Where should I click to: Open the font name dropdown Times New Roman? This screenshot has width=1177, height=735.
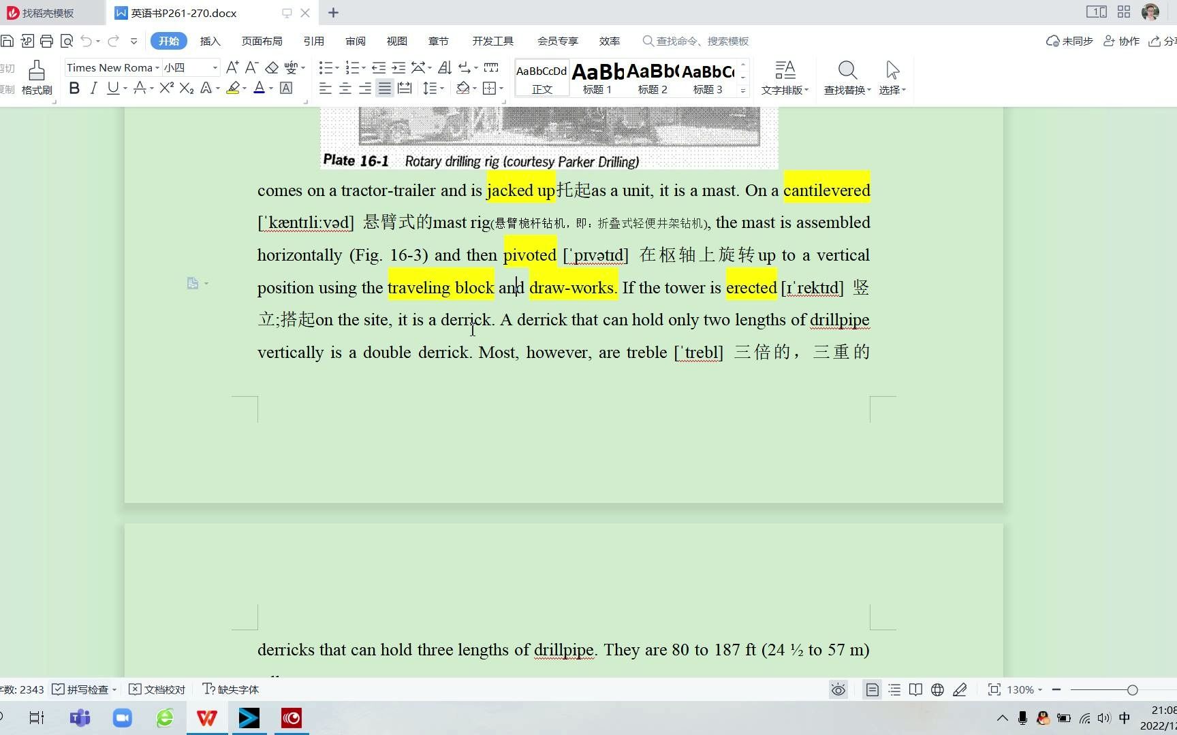tap(157, 68)
